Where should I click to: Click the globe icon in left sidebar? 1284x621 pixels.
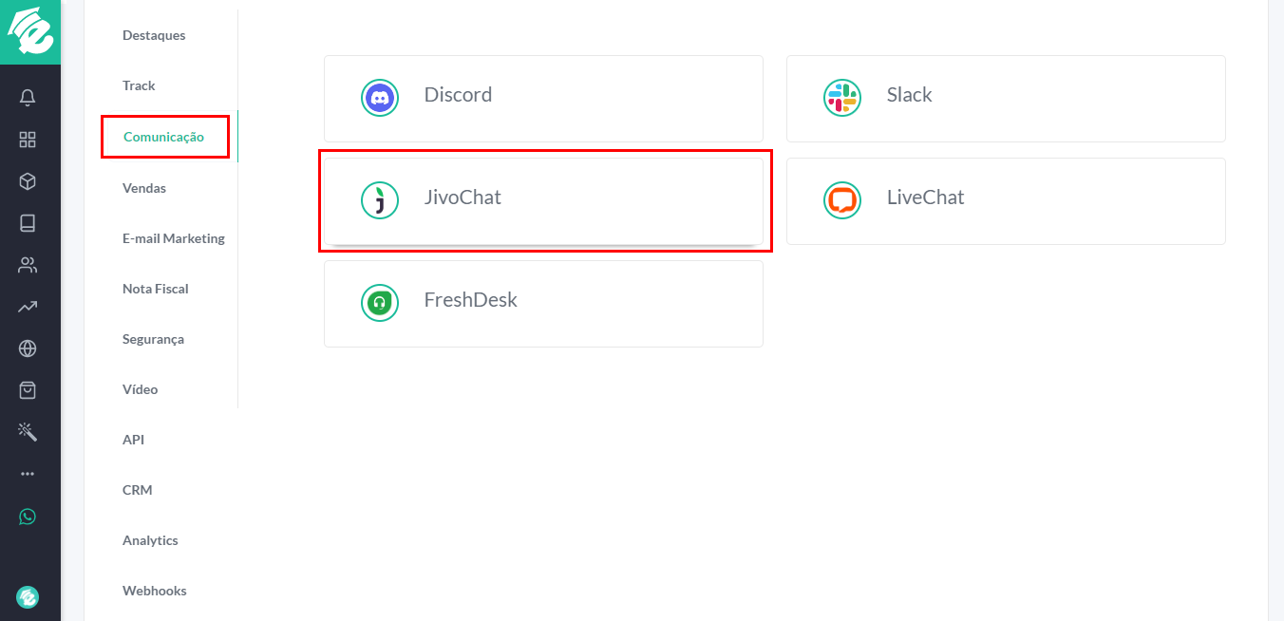tap(28, 348)
